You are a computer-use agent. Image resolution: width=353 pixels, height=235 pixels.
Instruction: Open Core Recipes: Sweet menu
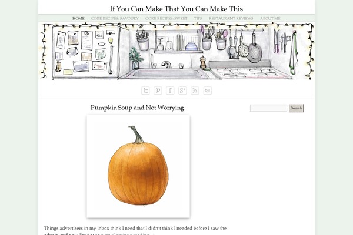166,18
